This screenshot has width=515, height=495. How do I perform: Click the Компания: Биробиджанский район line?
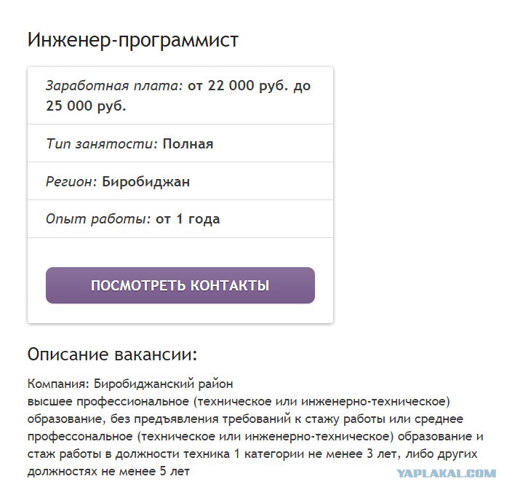(x=130, y=384)
